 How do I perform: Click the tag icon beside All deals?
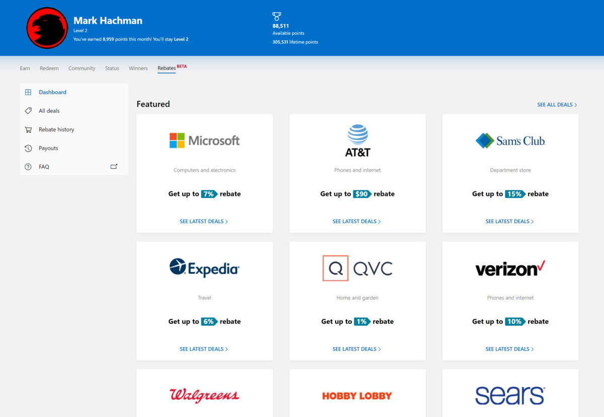point(28,111)
